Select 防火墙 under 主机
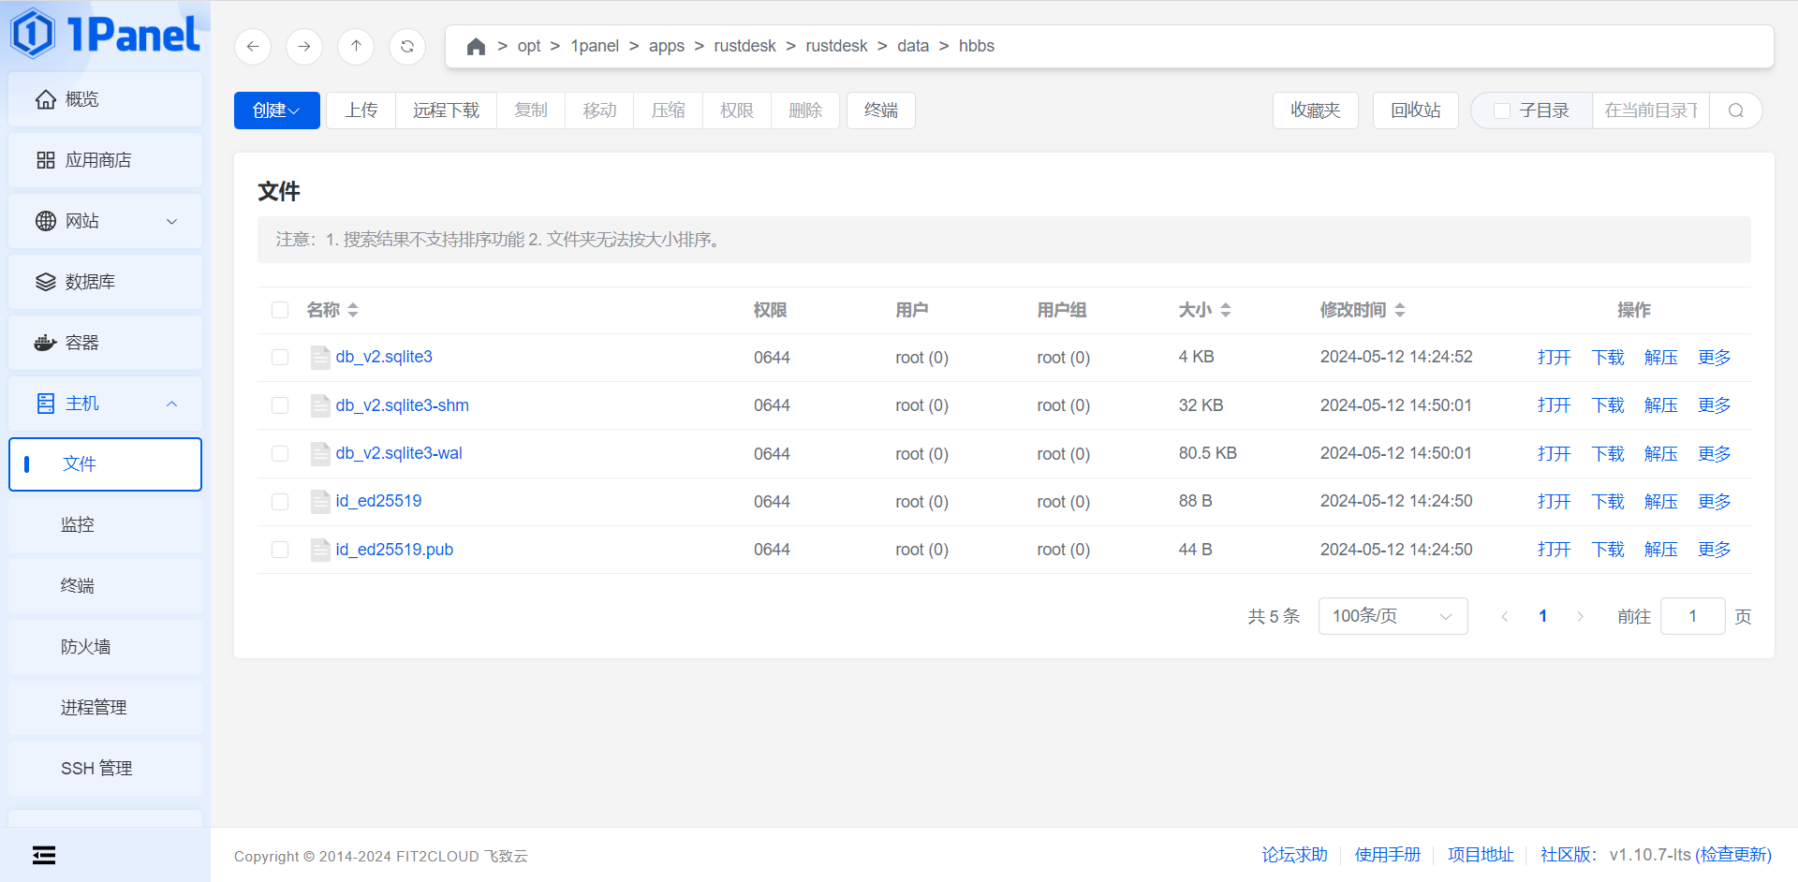The image size is (1798, 882). click(x=105, y=647)
